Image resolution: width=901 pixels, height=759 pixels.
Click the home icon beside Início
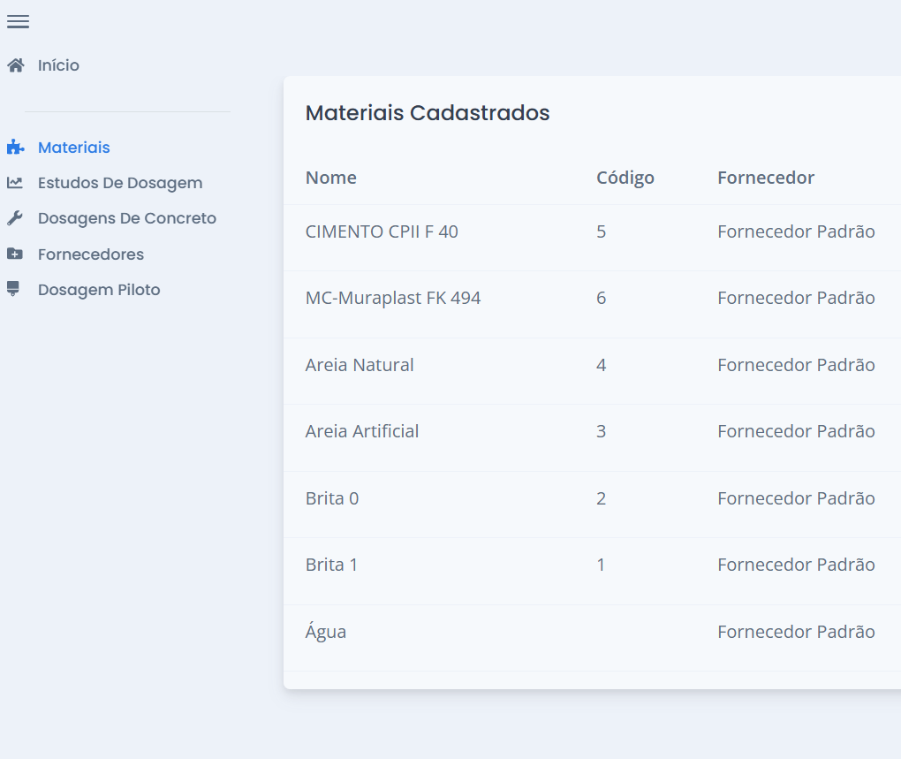tap(15, 65)
